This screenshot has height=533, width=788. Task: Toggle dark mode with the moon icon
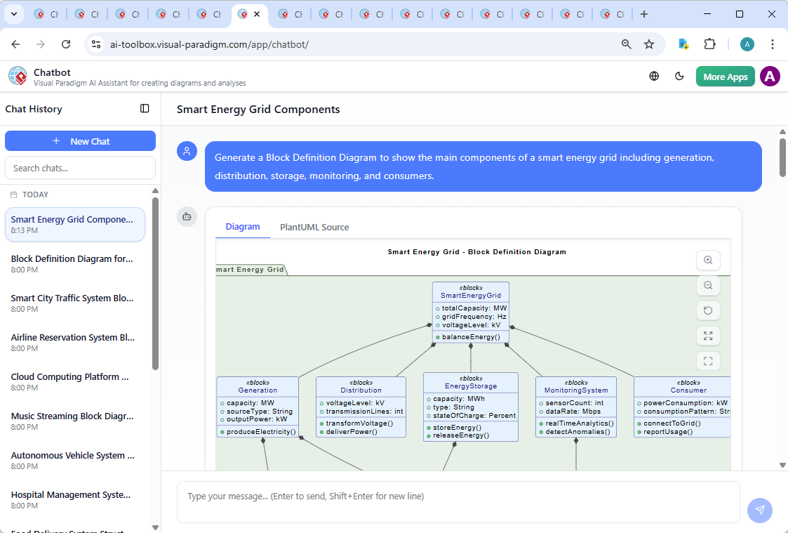679,76
